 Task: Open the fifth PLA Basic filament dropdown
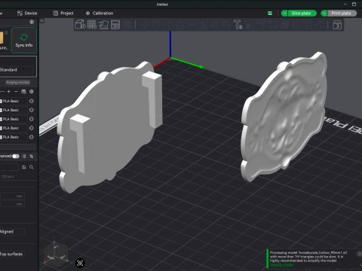pyautogui.click(x=14, y=137)
